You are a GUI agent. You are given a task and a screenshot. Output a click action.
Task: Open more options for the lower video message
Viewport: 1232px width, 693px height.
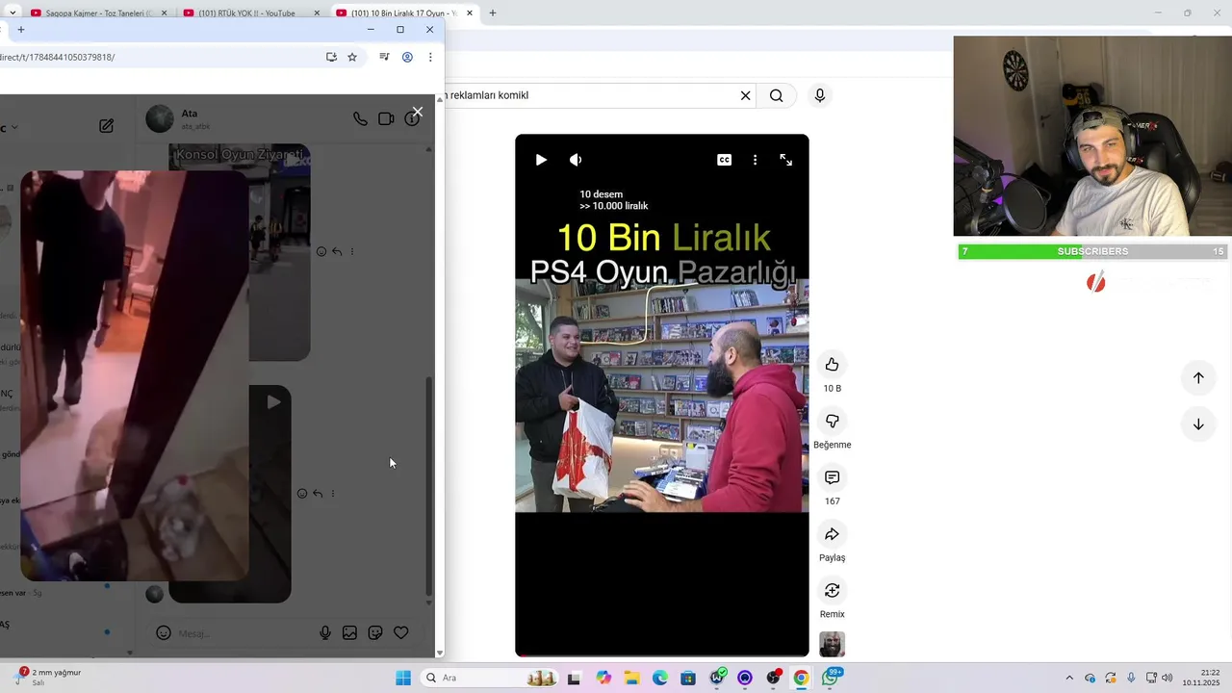333,493
